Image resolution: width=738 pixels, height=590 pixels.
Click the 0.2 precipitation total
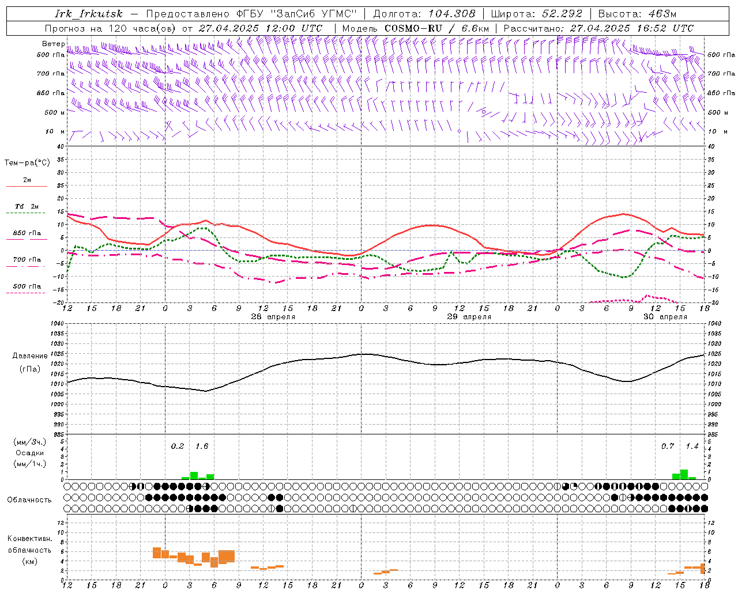[x=178, y=447]
